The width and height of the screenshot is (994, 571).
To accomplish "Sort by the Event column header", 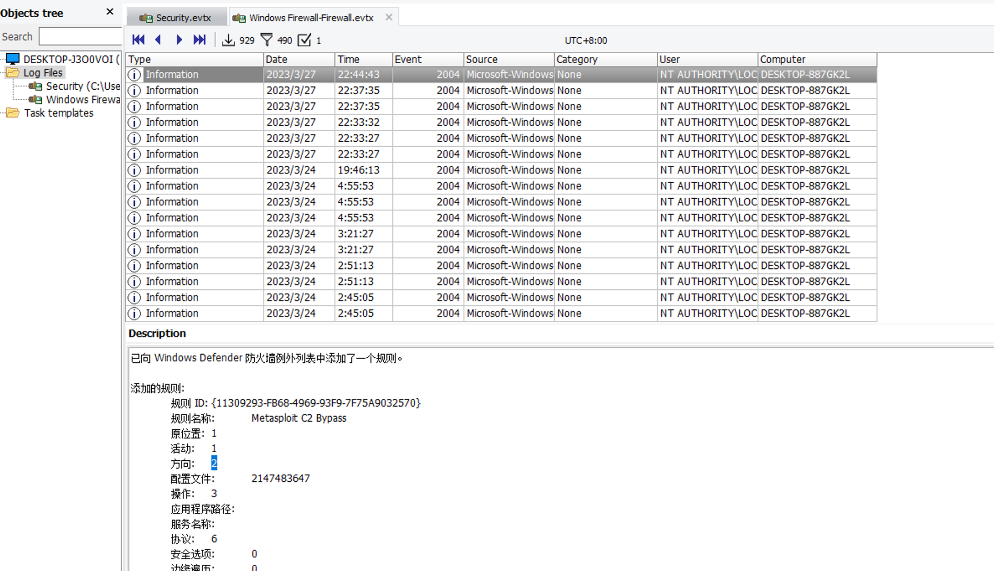I will click(427, 60).
